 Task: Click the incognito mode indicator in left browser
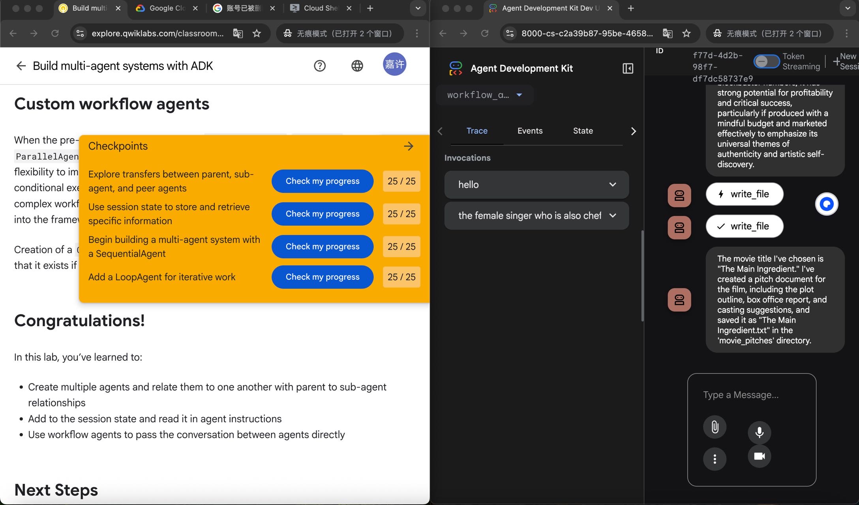tap(339, 34)
